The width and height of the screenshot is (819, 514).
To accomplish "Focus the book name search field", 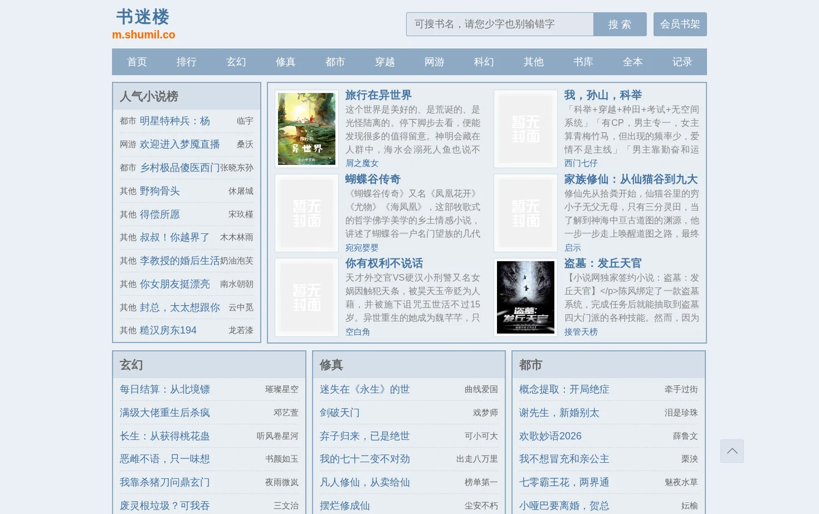I will pos(500,25).
